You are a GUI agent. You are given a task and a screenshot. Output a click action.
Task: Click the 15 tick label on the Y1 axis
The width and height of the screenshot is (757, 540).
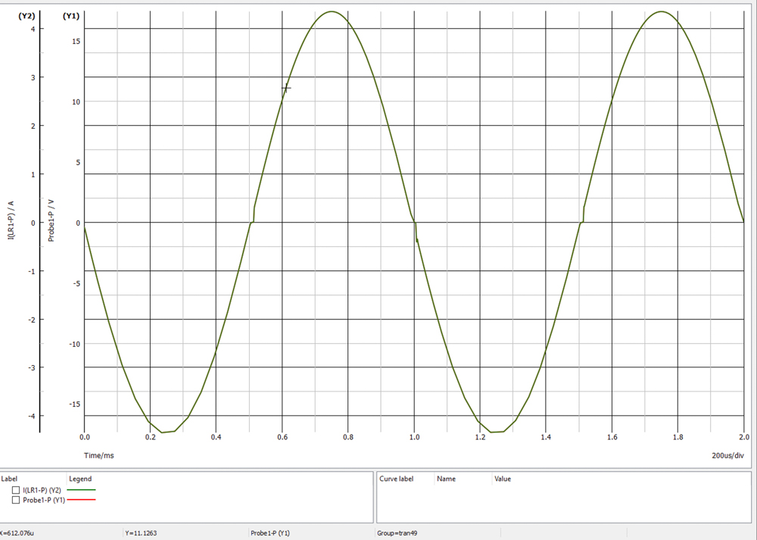click(x=76, y=41)
